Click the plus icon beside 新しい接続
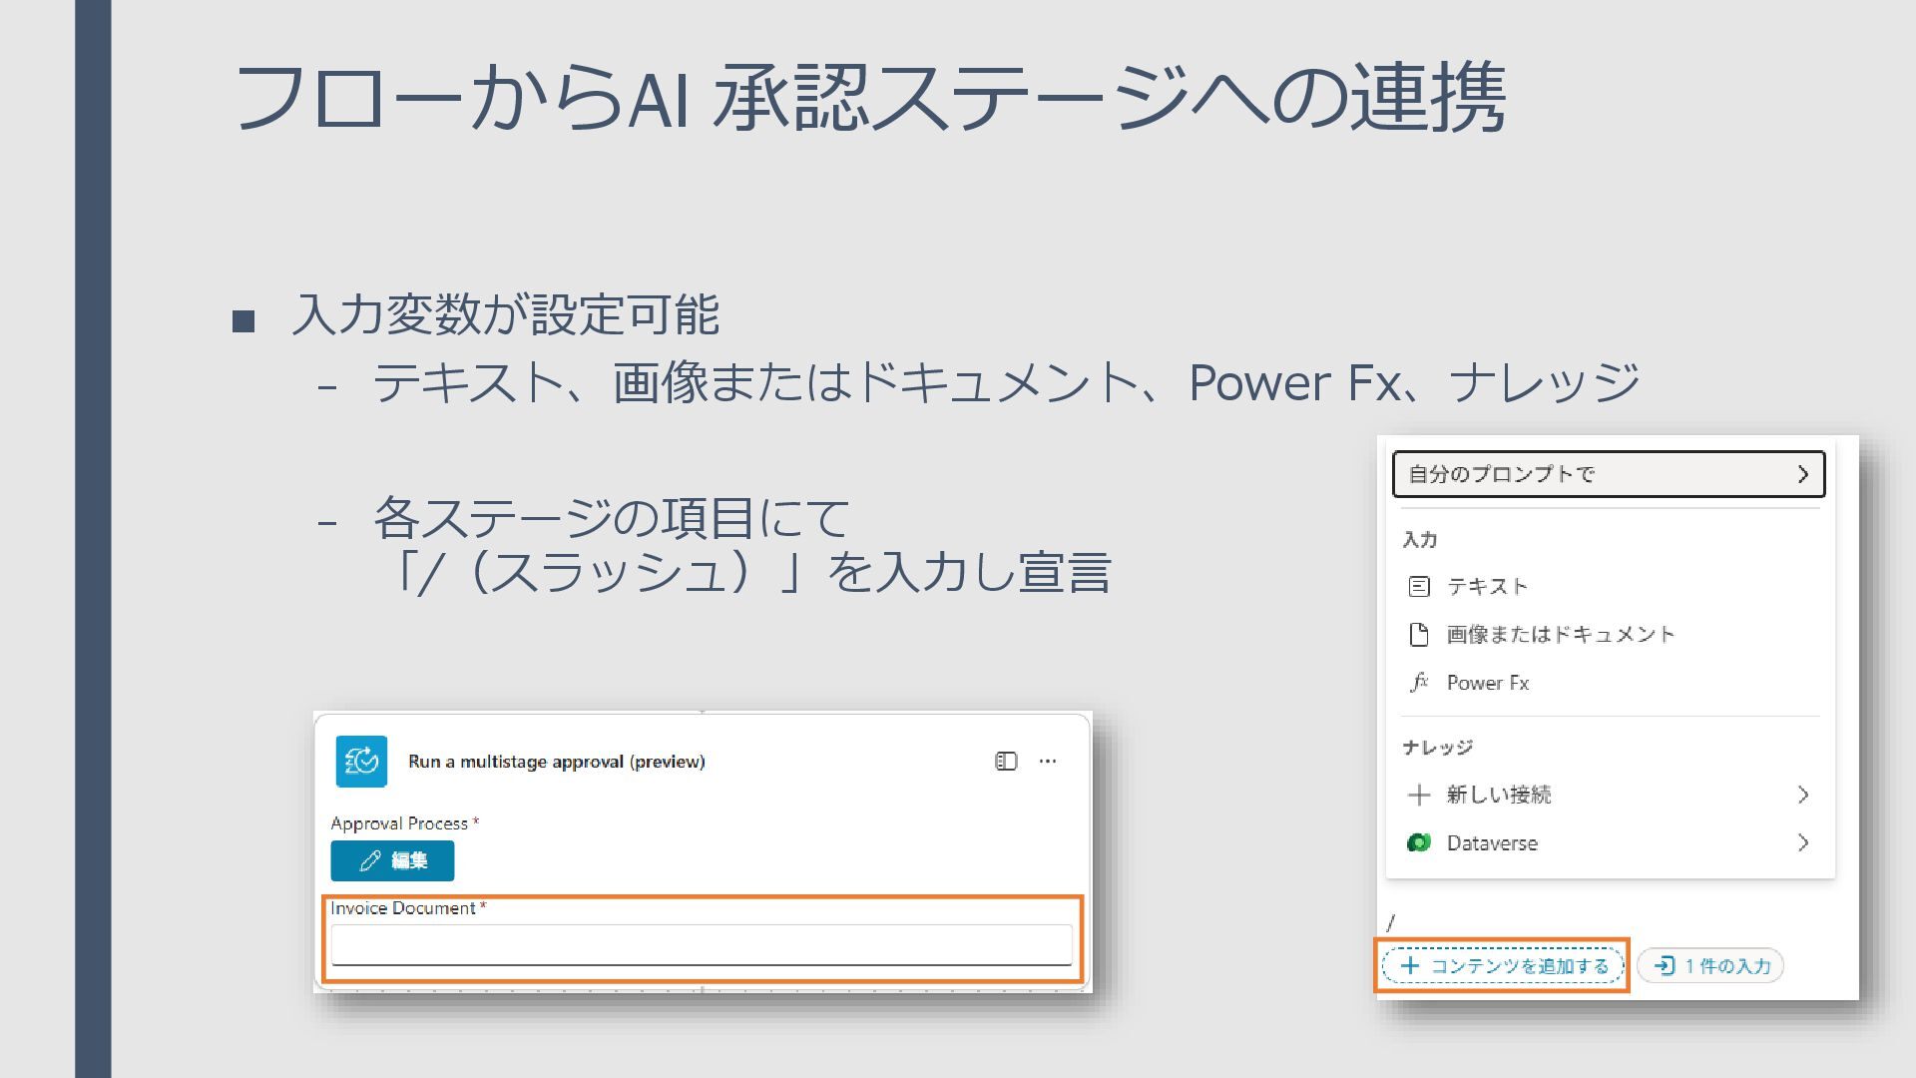 click(x=1419, y=796)
